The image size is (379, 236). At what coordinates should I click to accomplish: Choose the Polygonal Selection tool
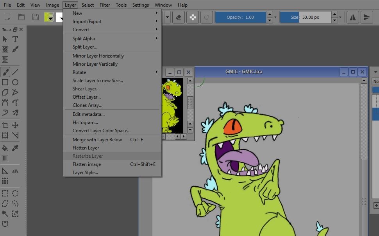(x=5, y=204)
